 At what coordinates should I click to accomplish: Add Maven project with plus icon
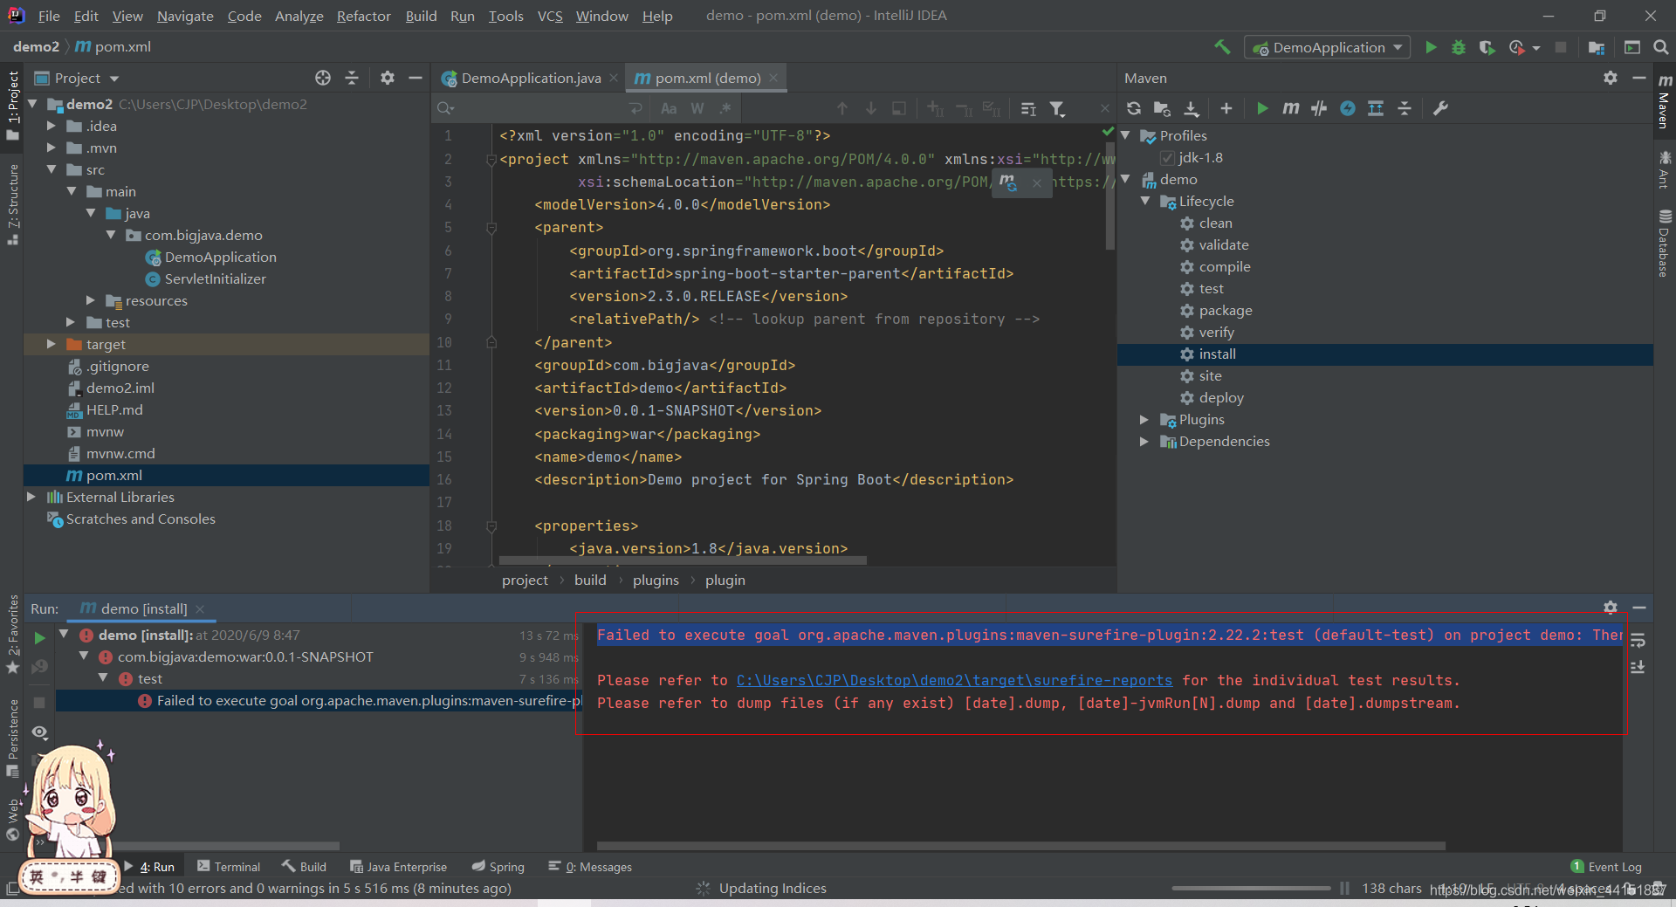tap(1226, 108)
